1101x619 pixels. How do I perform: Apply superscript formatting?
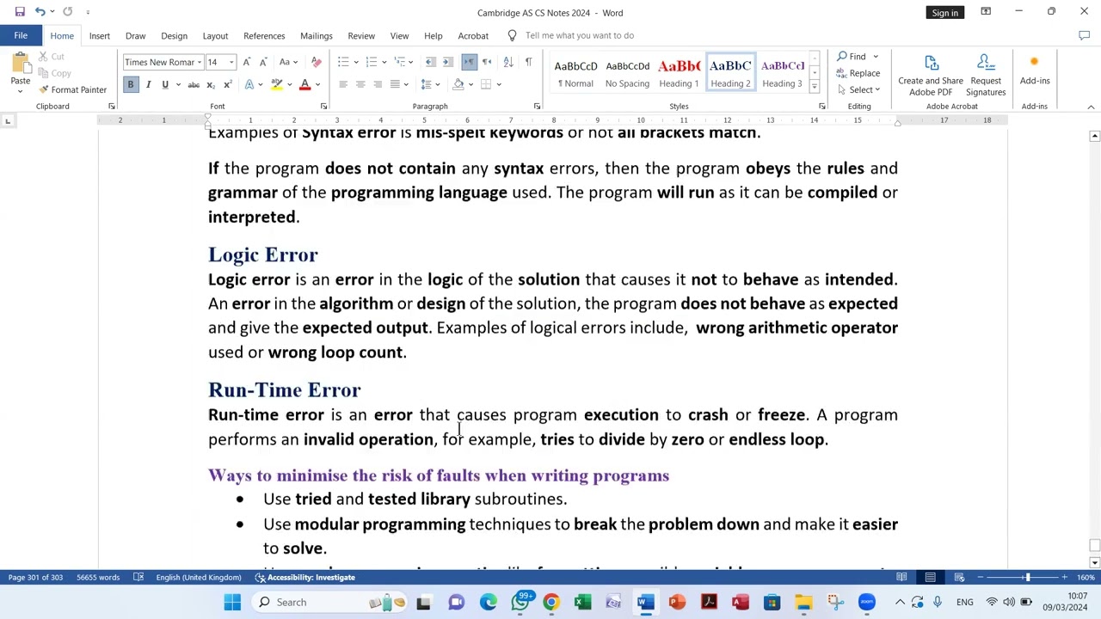[x=227, y=84]
